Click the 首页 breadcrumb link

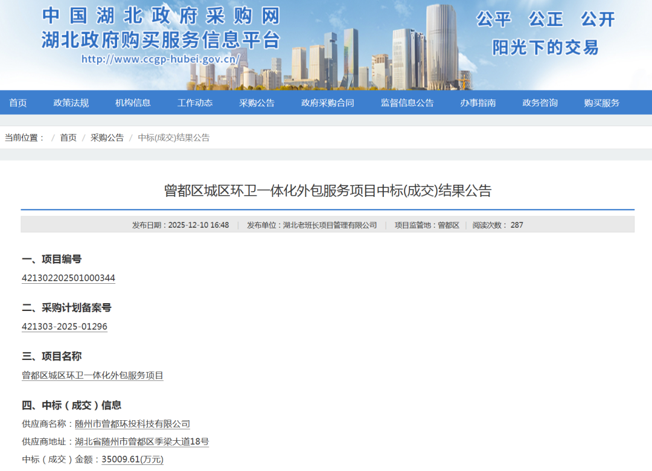(68, 138)
